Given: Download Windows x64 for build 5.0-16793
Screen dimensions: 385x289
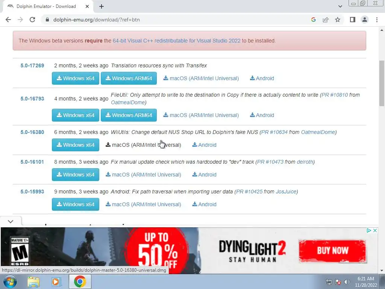Looking at the screenshot, I should point(75,115).
